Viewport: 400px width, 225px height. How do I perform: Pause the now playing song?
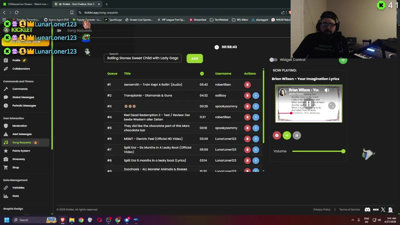tap(297, 135)
